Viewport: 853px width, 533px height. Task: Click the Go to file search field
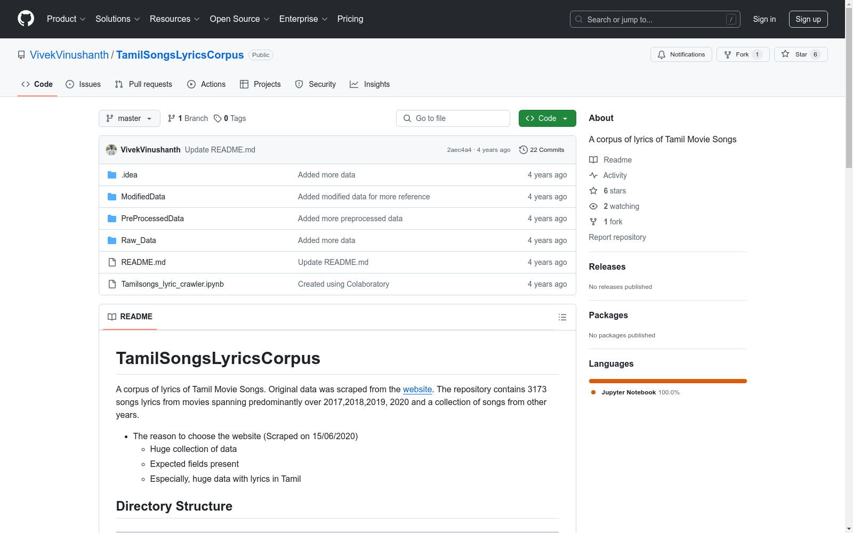[x=453, y=118]
